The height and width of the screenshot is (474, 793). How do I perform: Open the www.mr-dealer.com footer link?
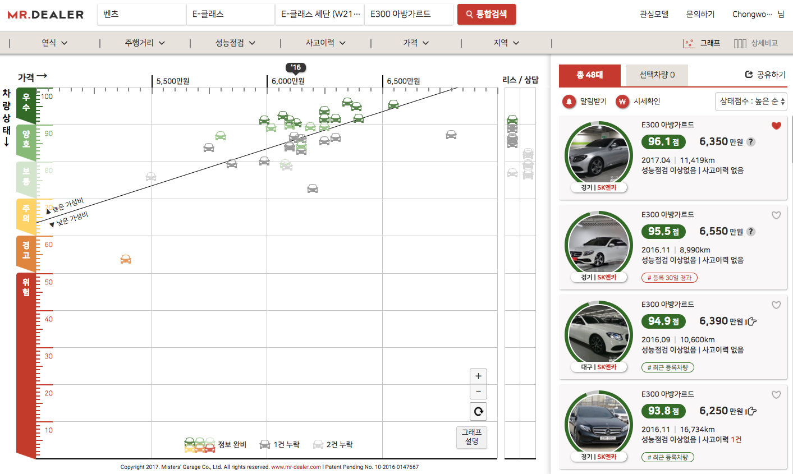tap(296, 467)
